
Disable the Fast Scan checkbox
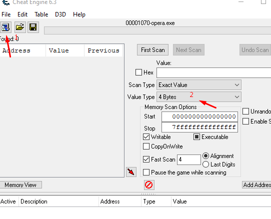click(146, 159)
